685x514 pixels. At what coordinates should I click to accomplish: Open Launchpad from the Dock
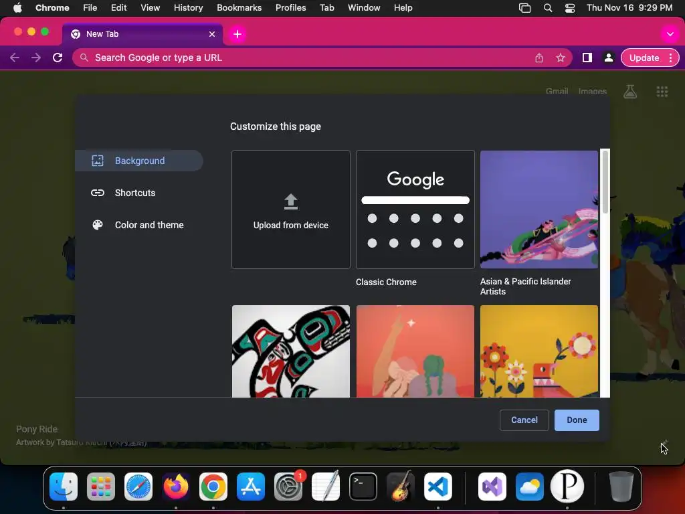pos(101,487)
